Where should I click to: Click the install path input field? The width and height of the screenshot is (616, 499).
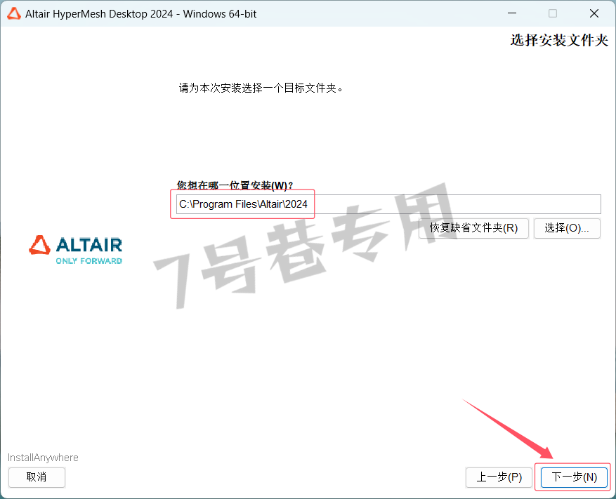tap(388, 204)
